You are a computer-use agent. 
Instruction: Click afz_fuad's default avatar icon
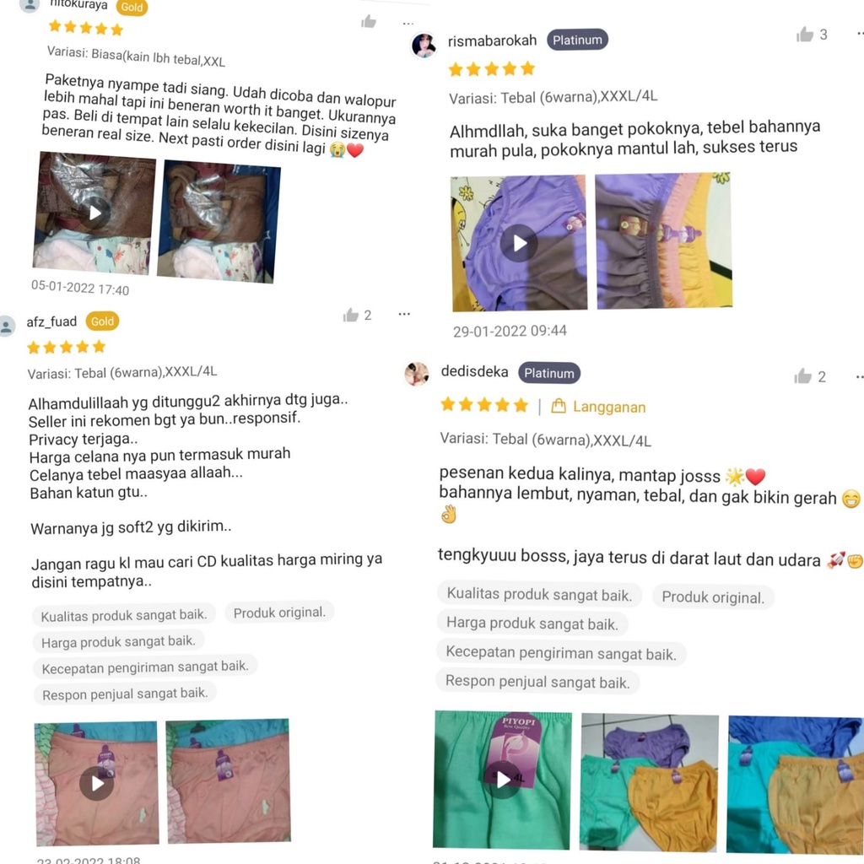(x=7, y=326)
